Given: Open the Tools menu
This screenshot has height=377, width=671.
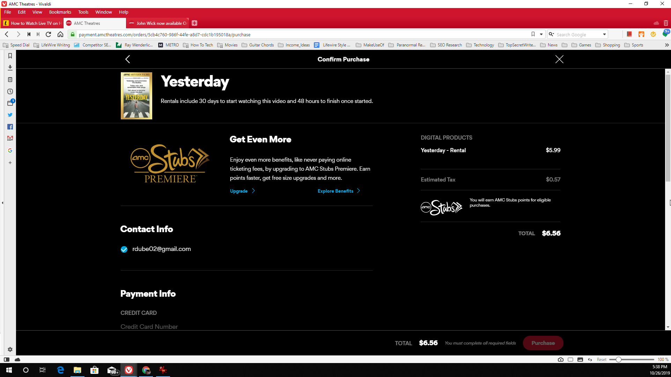Looking at the screenshot, I should coord(83,12).
